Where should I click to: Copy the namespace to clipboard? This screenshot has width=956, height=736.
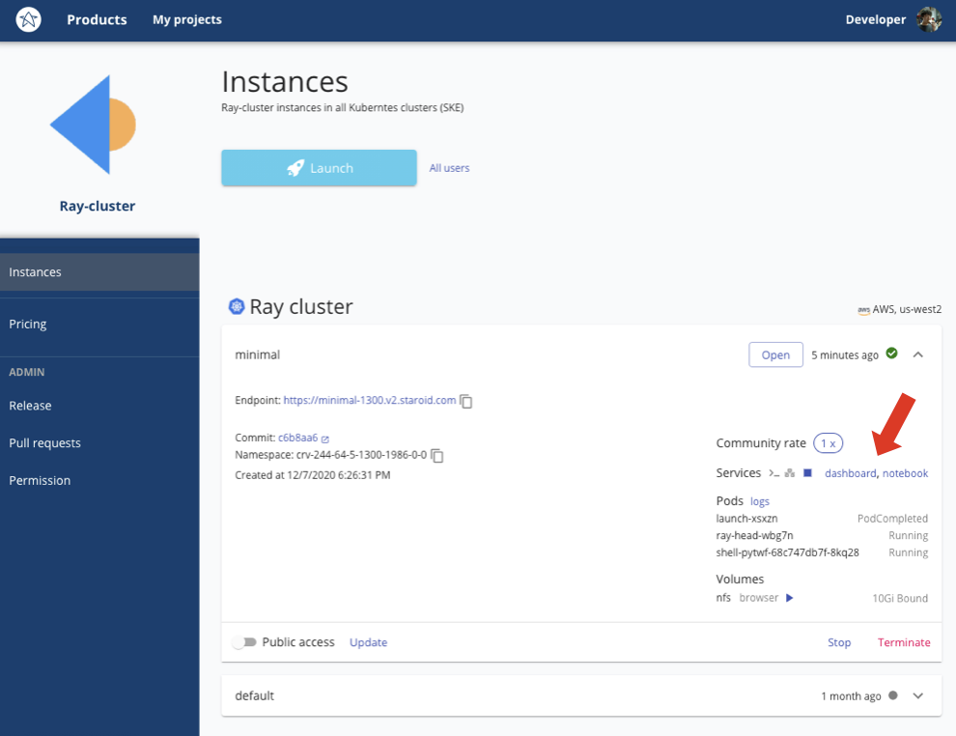[x=437, y=456]
